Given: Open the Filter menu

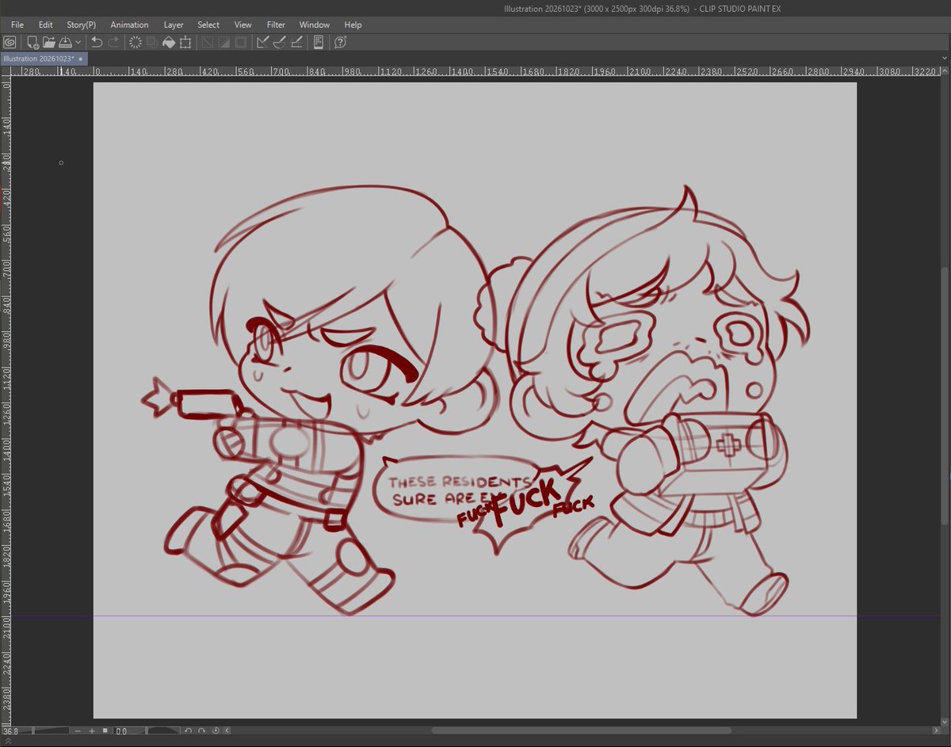Looking at the screenshot, I should coord(276,25).
